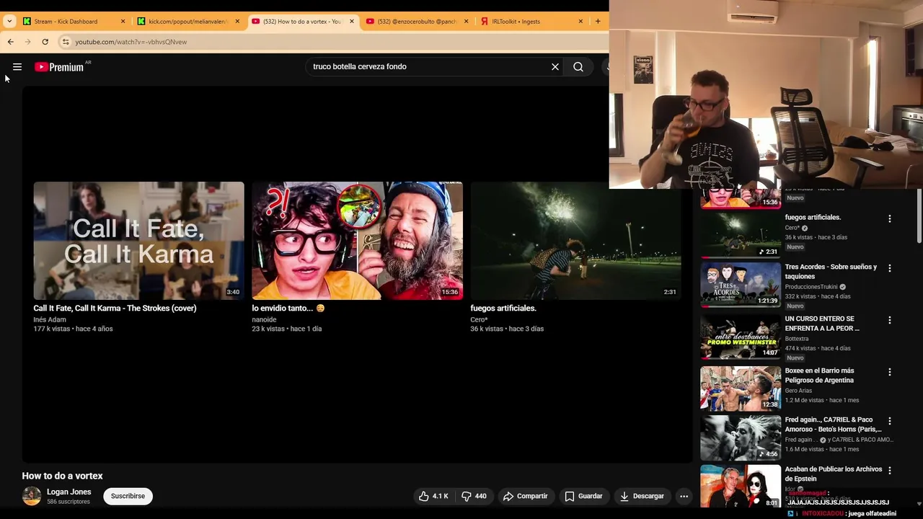Open options menu for 'UN CURSO ENTERO' video
Screen dimensions: 923x519
click(x=890, y=320)
